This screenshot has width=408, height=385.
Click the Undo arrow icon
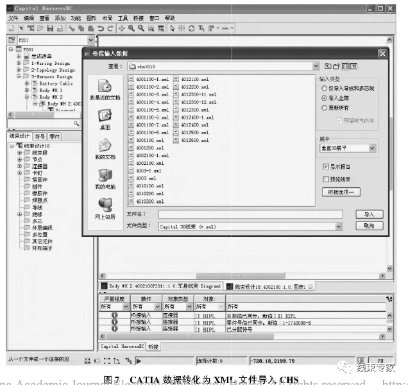[x=101, y=28]
